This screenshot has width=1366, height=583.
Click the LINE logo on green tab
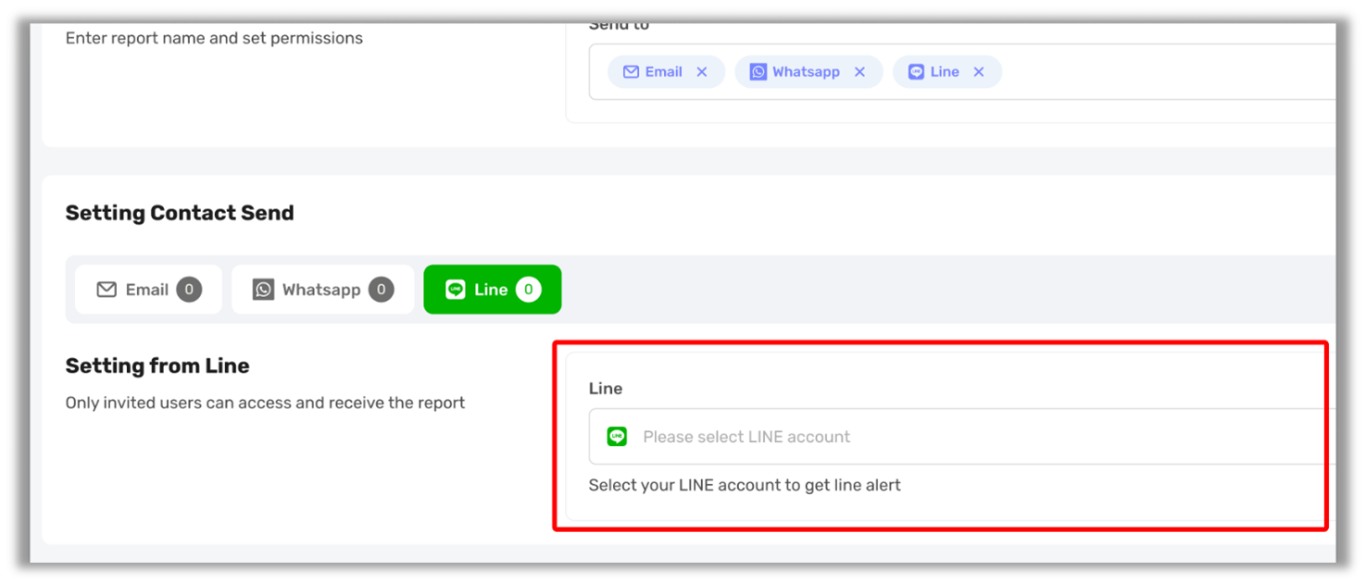point(455,290)
